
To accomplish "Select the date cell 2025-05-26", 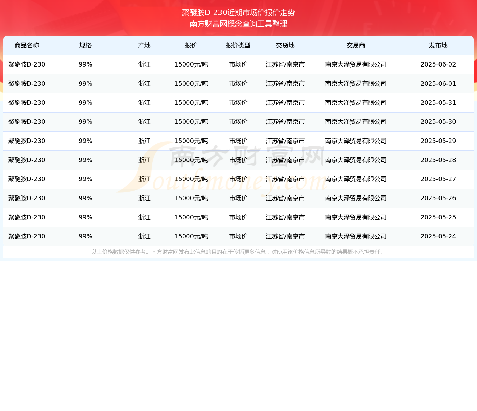I will point(438,198).
